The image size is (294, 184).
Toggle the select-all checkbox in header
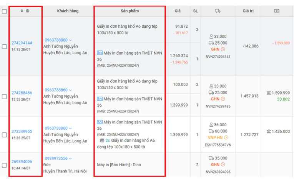4,11
